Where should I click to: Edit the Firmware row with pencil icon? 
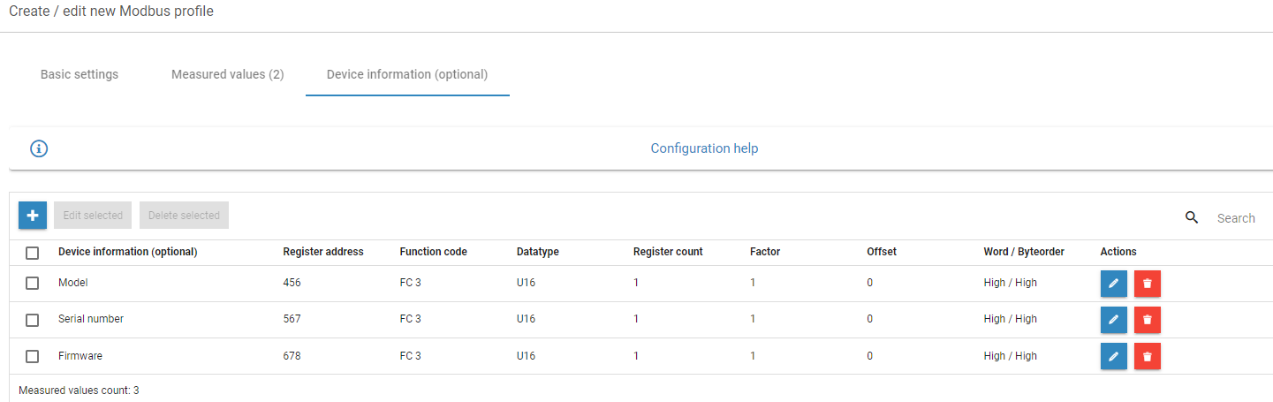click(x=1113, y=356)
